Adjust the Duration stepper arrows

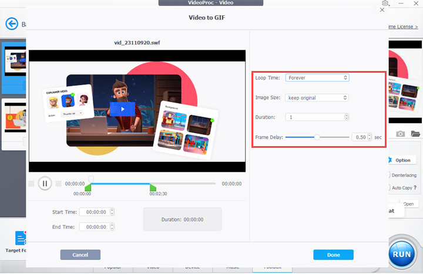click(x=347, y=117)
